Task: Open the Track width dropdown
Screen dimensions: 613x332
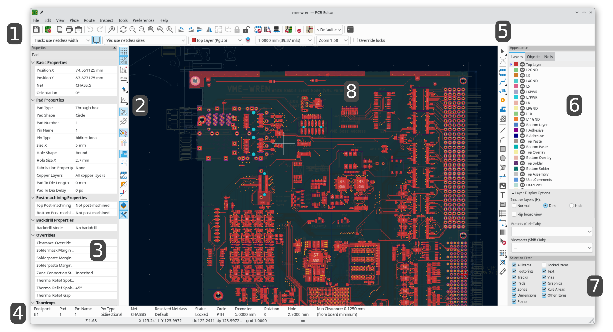Action: 61,40
